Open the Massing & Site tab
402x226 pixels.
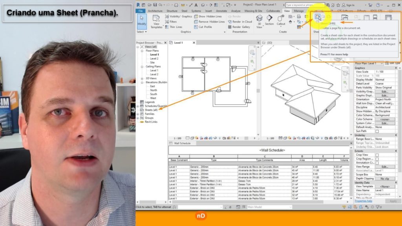[x=253, y=11]
